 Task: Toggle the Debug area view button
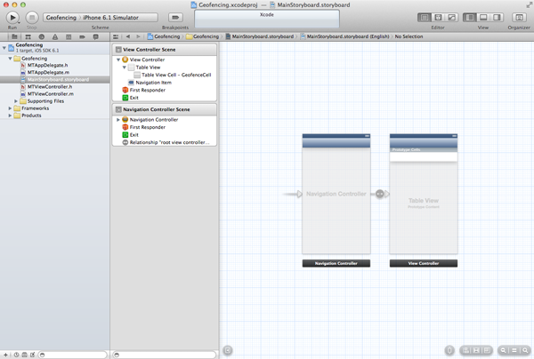(x=483, y=18)
